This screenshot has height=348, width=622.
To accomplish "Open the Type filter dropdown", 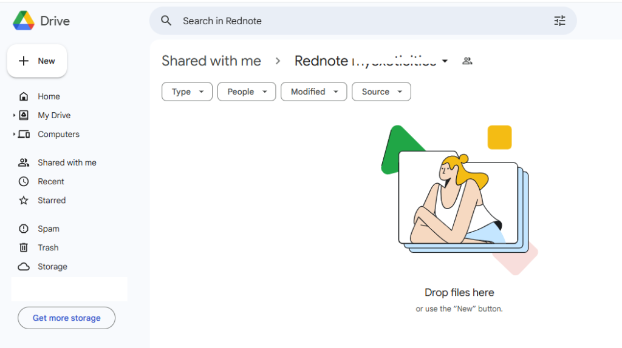I will point(186,92).
